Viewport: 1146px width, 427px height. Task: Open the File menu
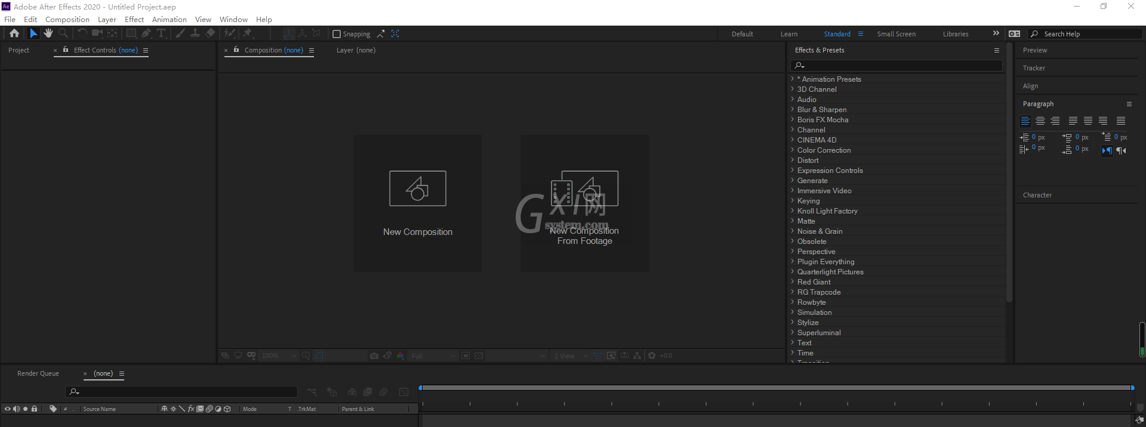[10, 19]
